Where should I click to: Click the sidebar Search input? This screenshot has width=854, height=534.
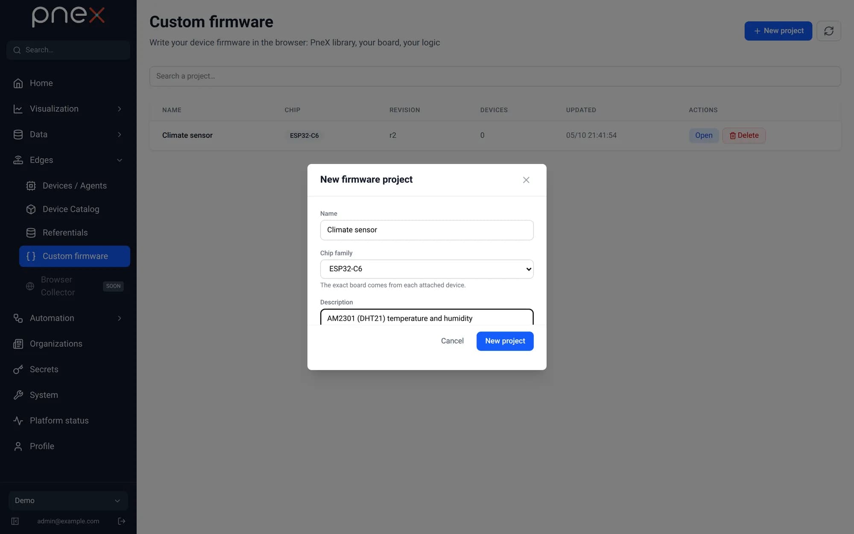(x=68, y=50)
